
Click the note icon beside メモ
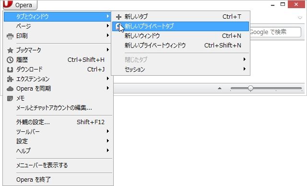[x=10, y=98]
